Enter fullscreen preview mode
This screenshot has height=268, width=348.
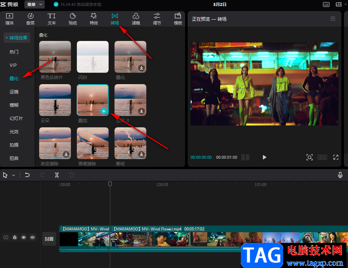(x=336, y=157)
